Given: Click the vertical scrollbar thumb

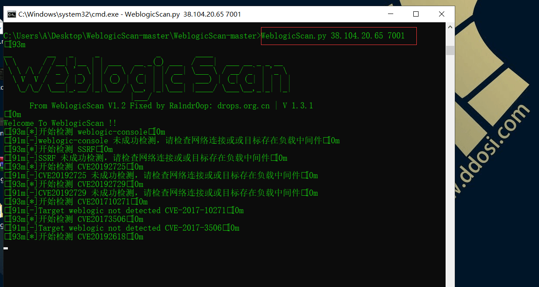Looking at the screenshot, I should [450, 50].
